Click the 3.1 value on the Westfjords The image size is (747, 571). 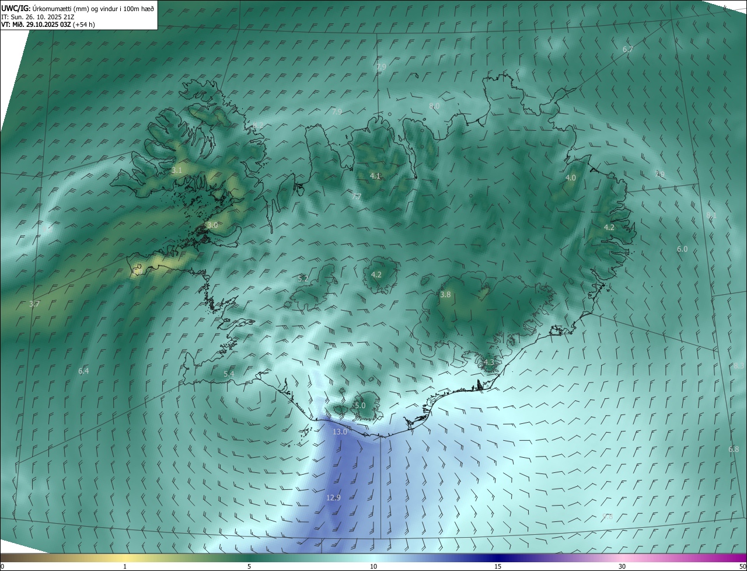(x=177, y=170)
